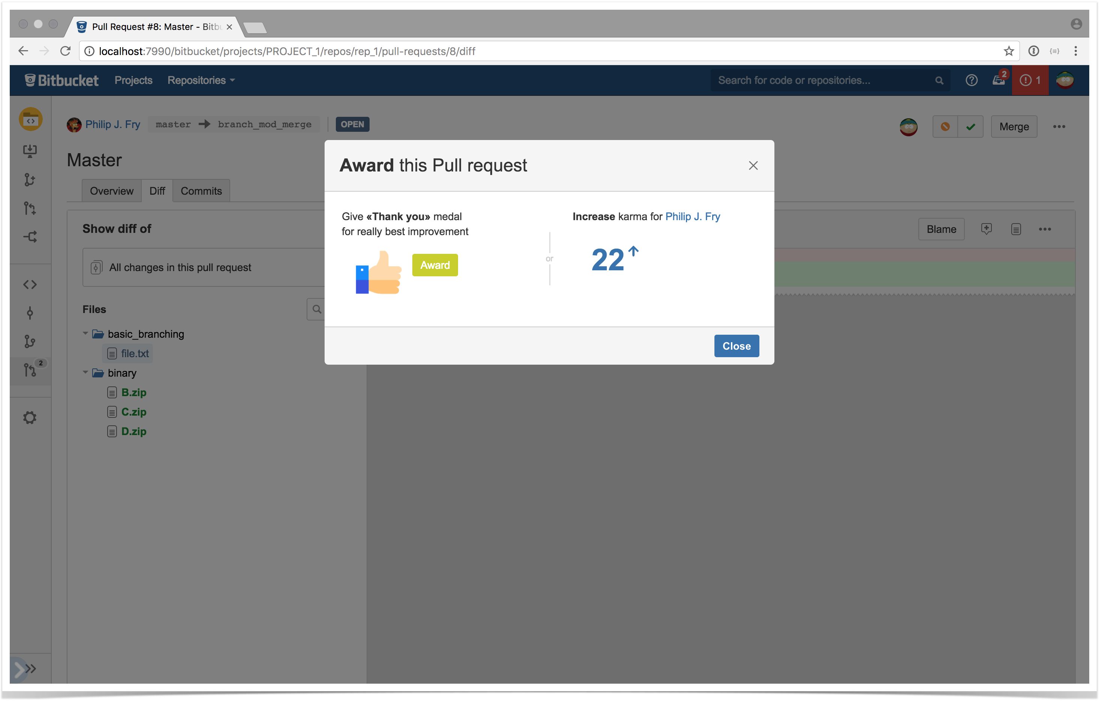Viewport: 1102px width, 702px height.
Task: Reload the page in browser
Action: (x=66, y=51)
